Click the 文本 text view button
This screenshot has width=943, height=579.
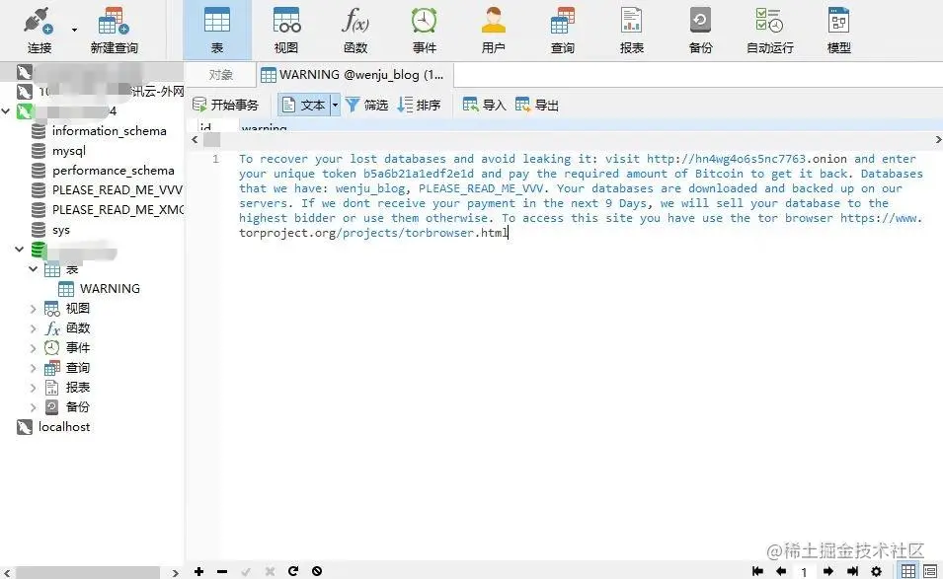point(304,106)
